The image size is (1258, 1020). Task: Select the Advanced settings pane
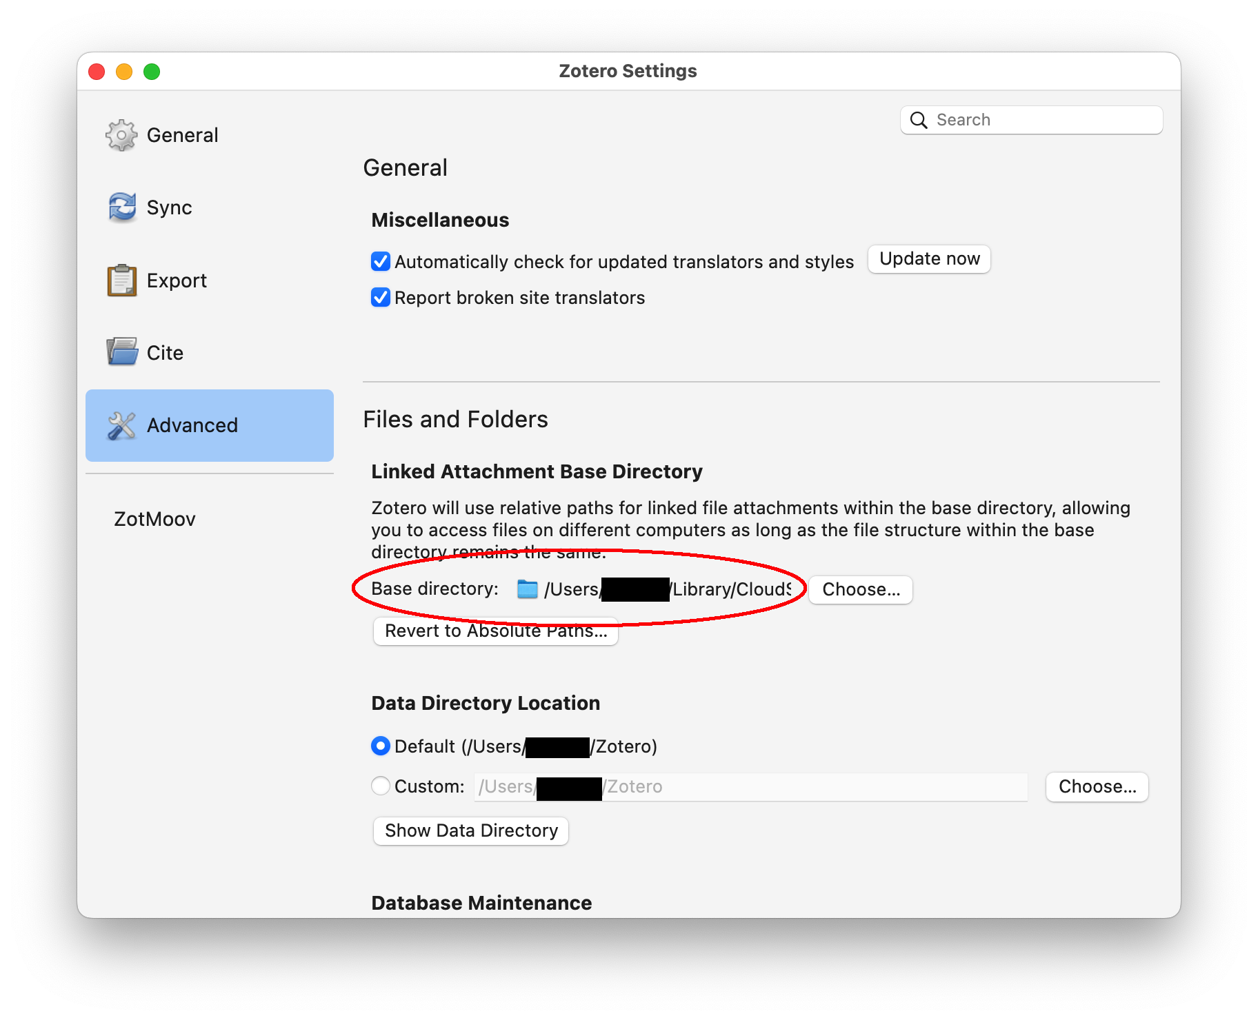click(210, 425)
